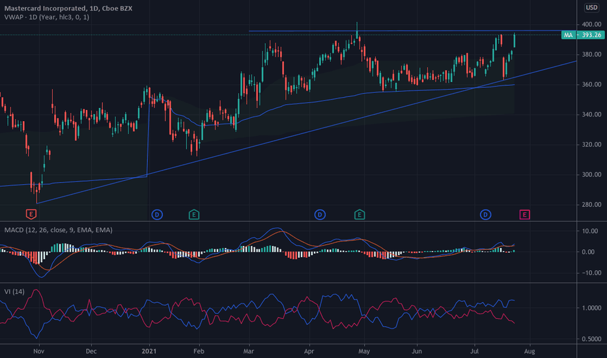This screenshot has width=607, height=358.
Task: Click the Jun label on time axis
Action: [x=417, y=351]
